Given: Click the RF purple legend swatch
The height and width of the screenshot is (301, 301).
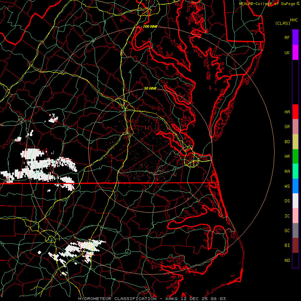Looking at the screenshot, I should coord(295,37).
